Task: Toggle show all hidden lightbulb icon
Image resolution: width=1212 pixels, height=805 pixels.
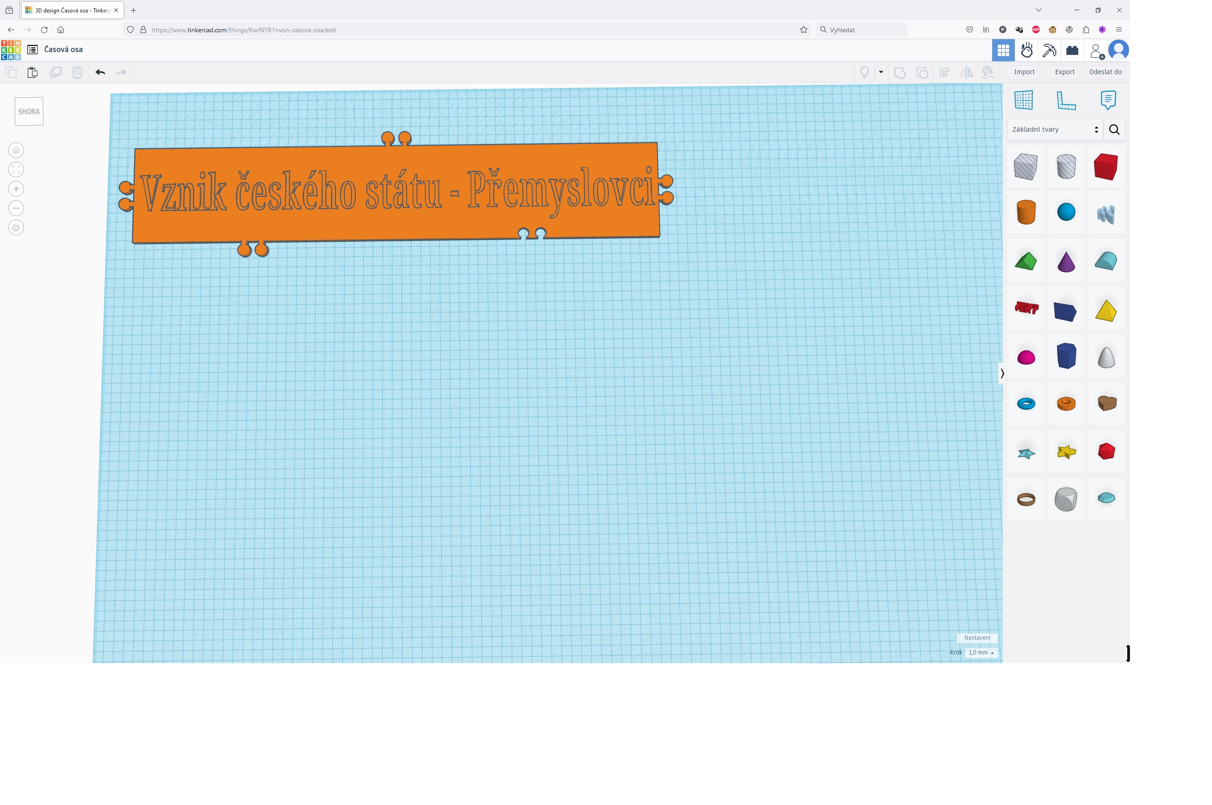Action: point(864,72)
